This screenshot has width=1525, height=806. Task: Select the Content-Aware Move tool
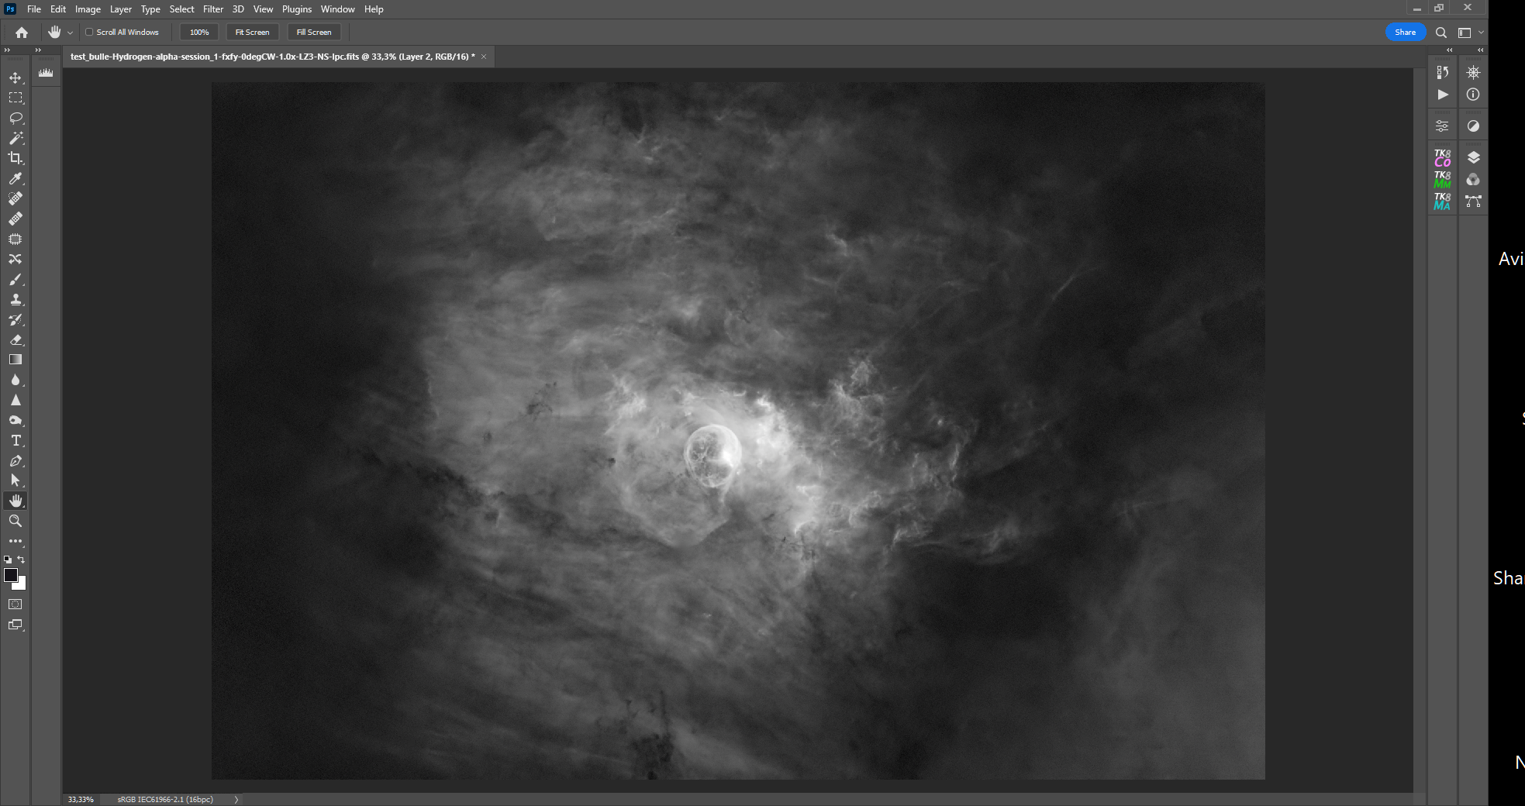tap(16, 259)
